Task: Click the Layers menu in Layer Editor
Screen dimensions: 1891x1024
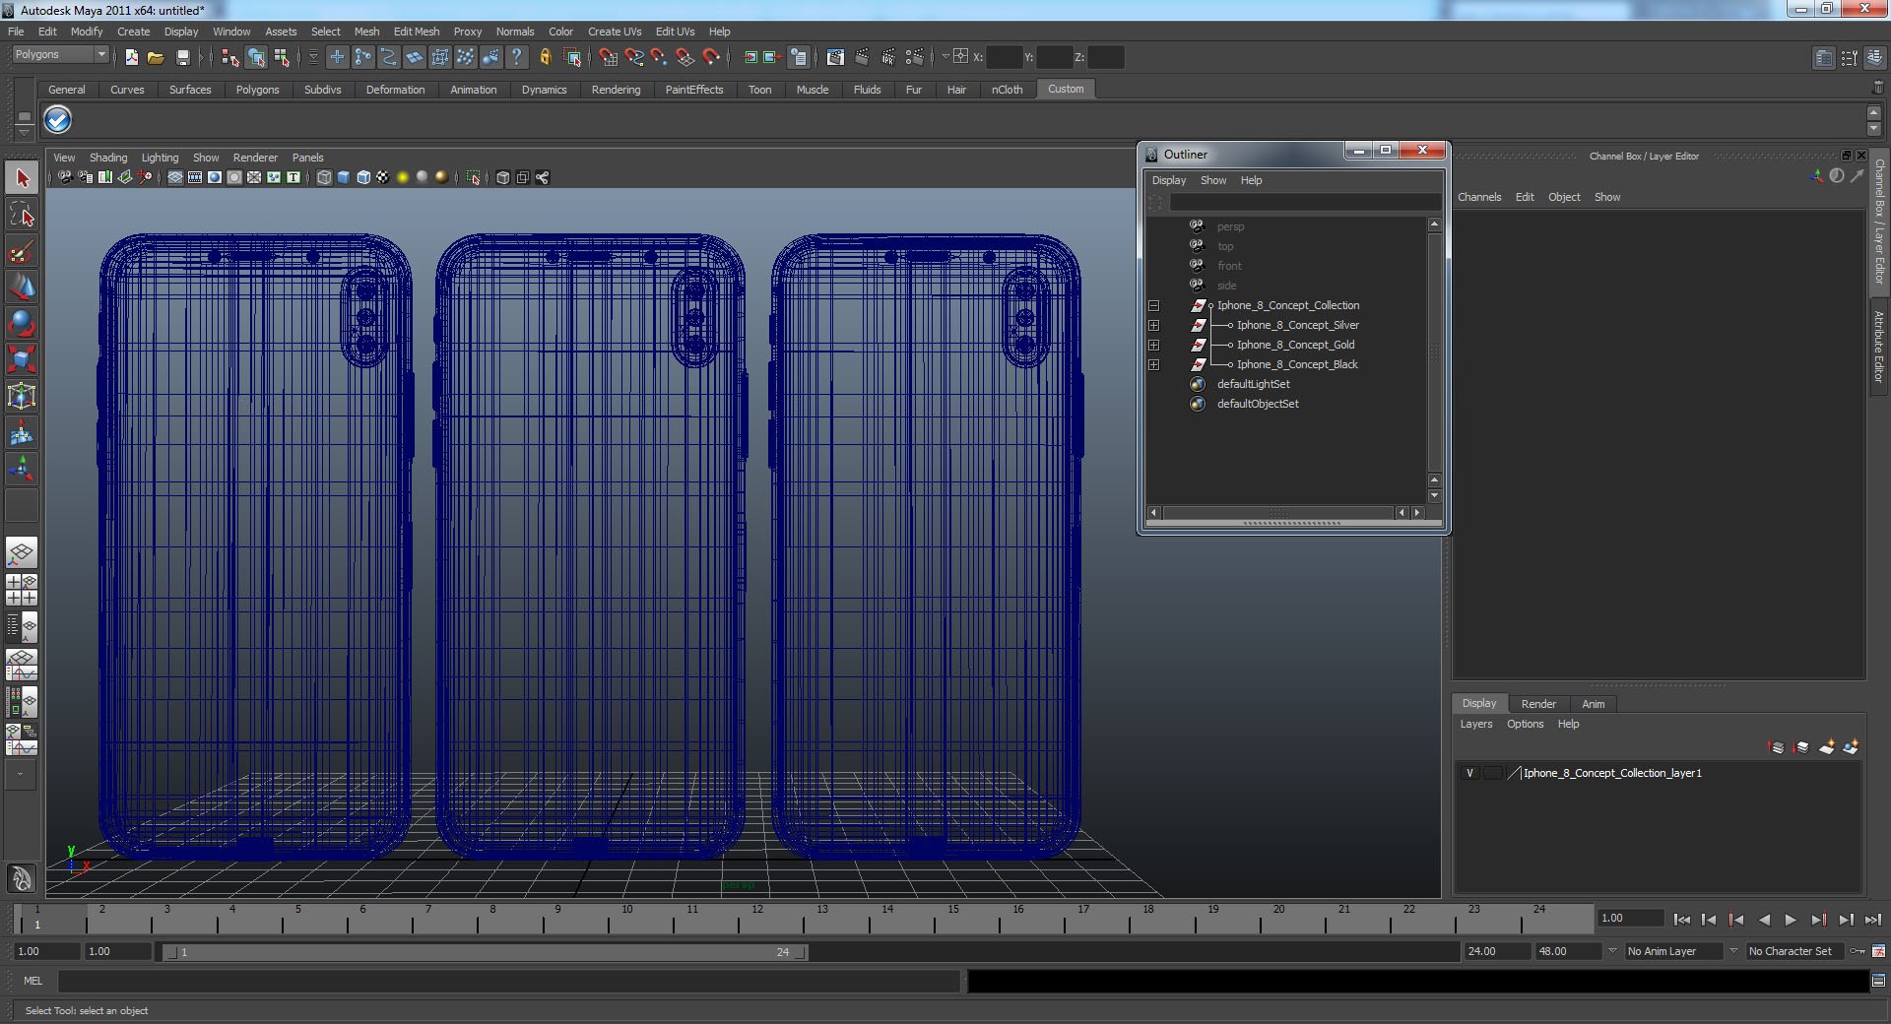Action: (x=1475, y=724)
